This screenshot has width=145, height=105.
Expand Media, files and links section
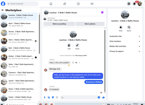click(125, 46)
